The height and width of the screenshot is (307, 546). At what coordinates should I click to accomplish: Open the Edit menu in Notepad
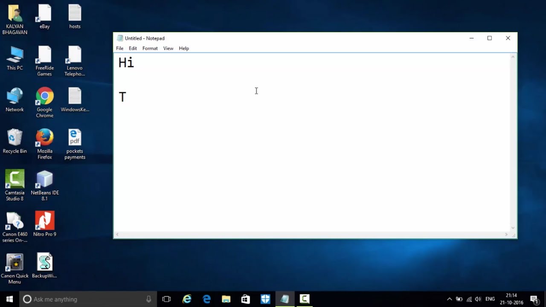(133, 48)
